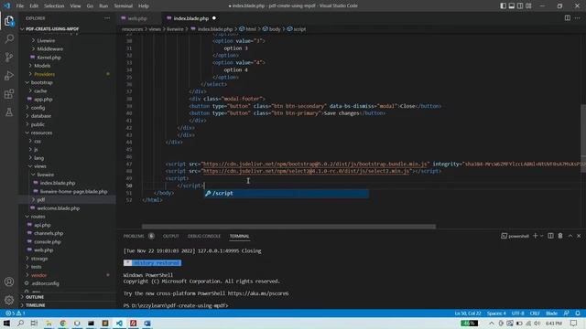The width and height of the screenshot is (586, 329).
Task: Expand the database folder
Action: [x=40, y=116]
